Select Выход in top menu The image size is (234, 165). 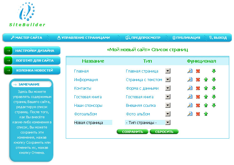pyautogui.click(x=218, y=38)
